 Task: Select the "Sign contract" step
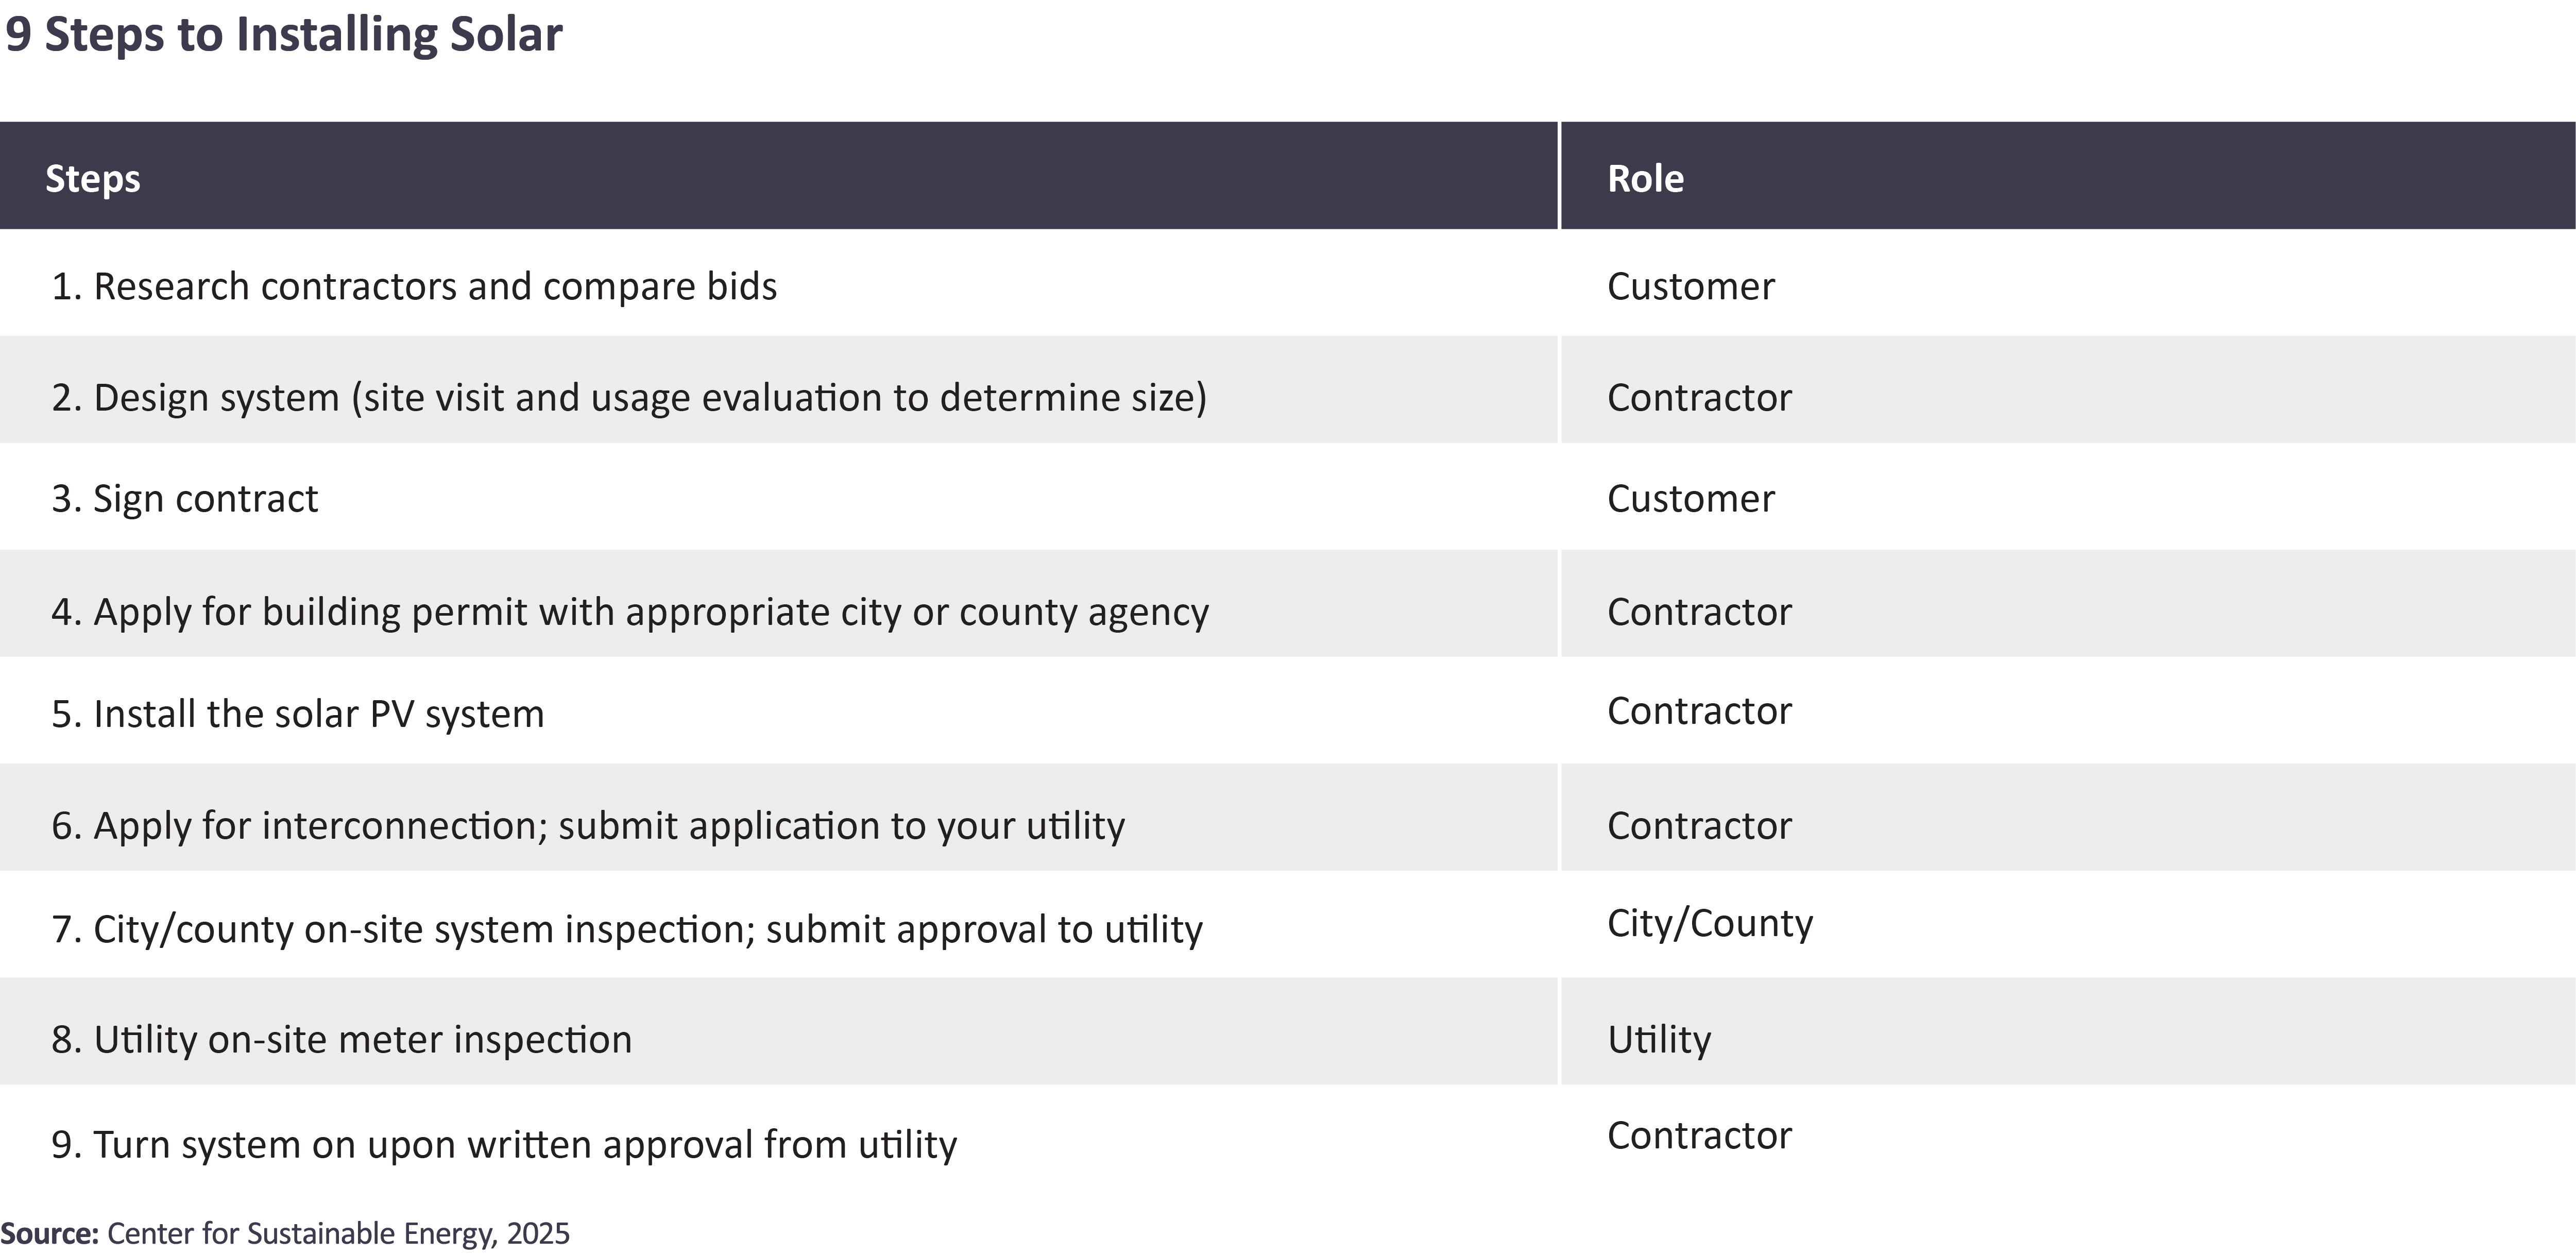pyautogui.click(x=185, y=499)
